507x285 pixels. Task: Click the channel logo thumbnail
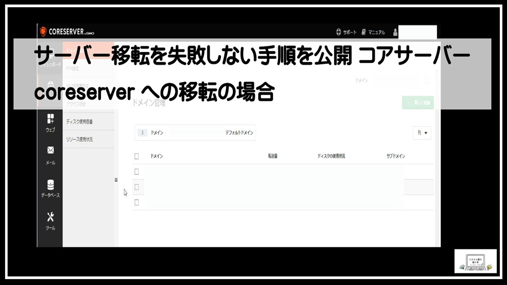pos(476,261)
